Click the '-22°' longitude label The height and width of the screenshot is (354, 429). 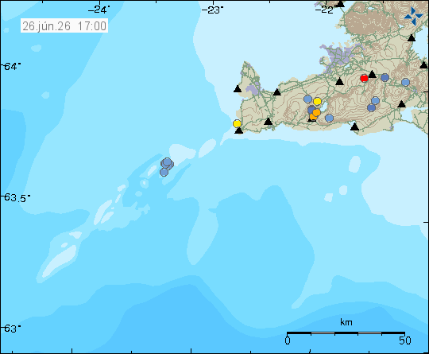tap(326, 10)
